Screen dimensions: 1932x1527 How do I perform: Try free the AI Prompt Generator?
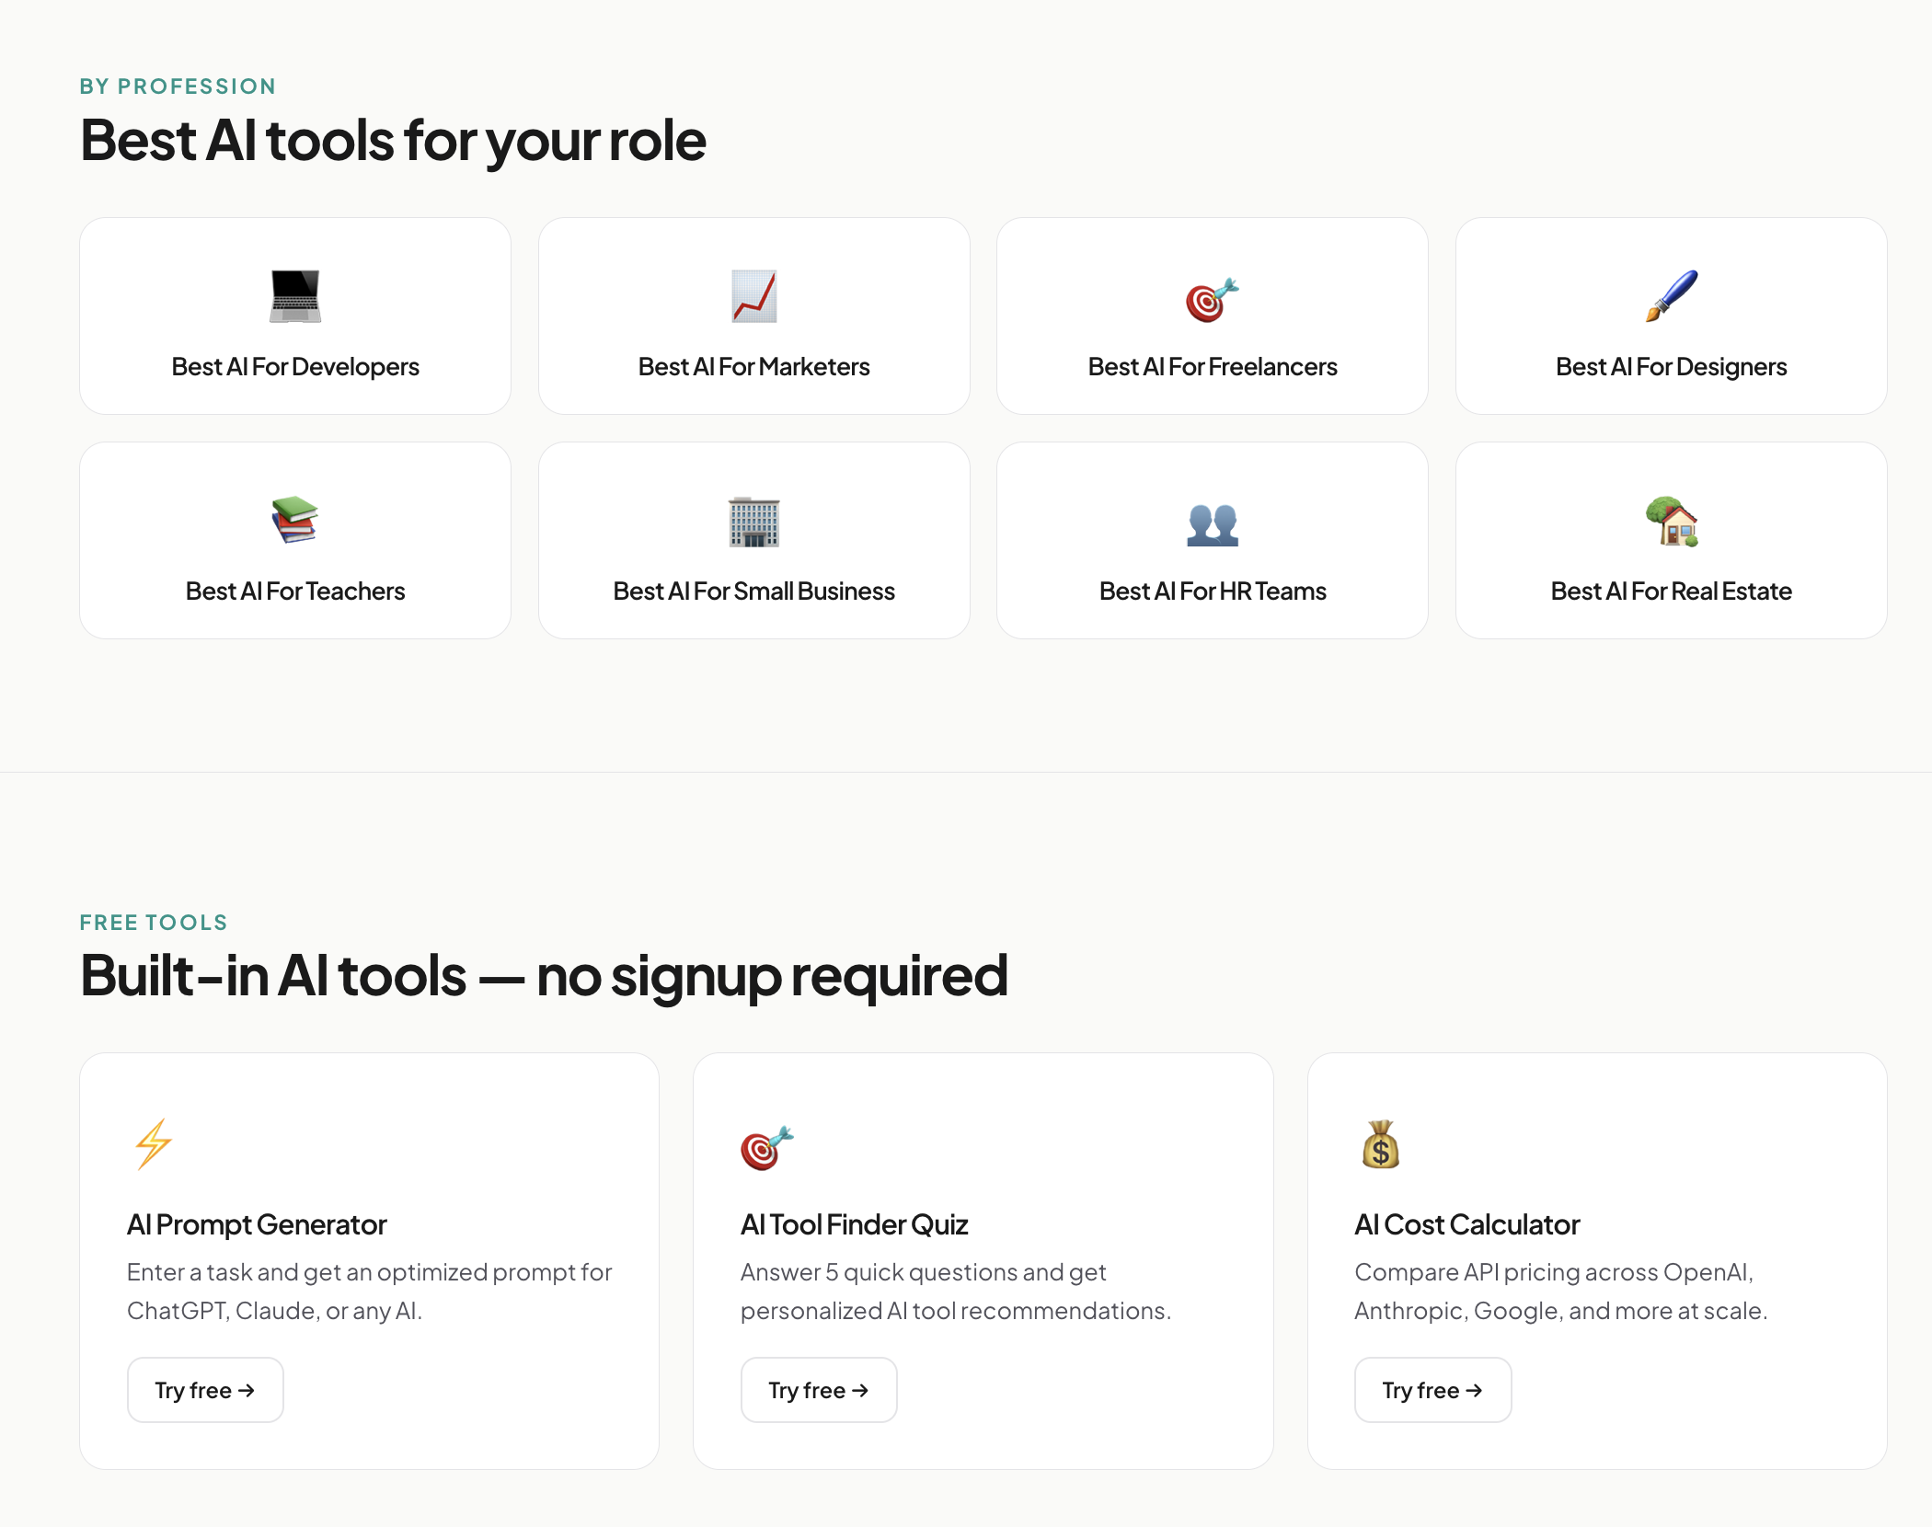click(x=205, y=1390)
